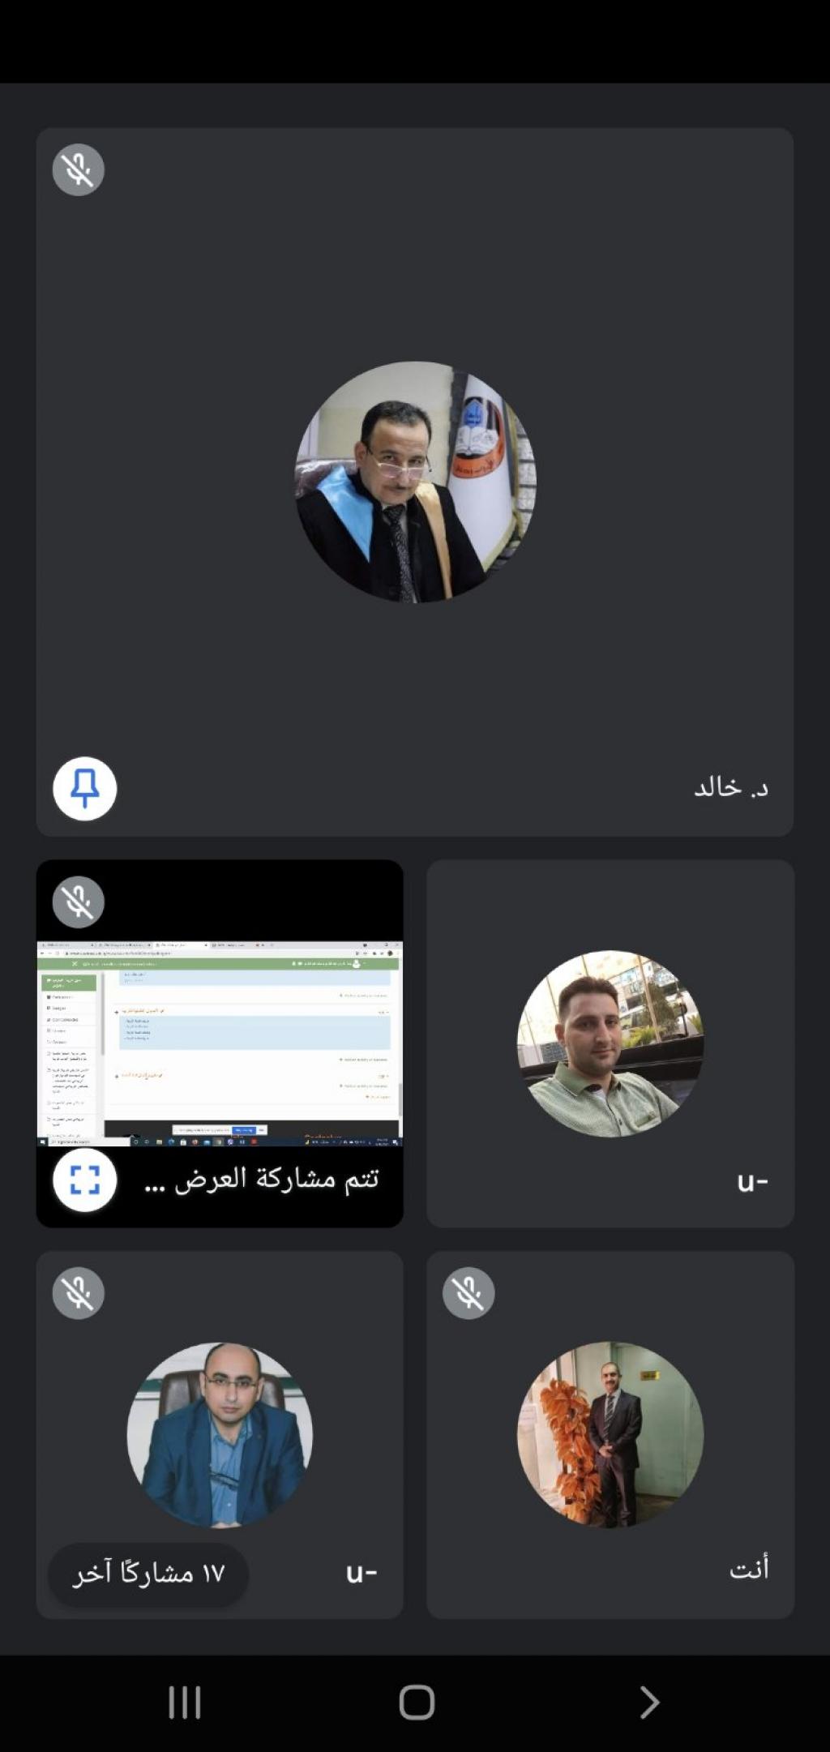Tap muted mic icon on your own tile (أنت)
Image resolution: width=830 pixels, height=1752 pixels.
468,1292
